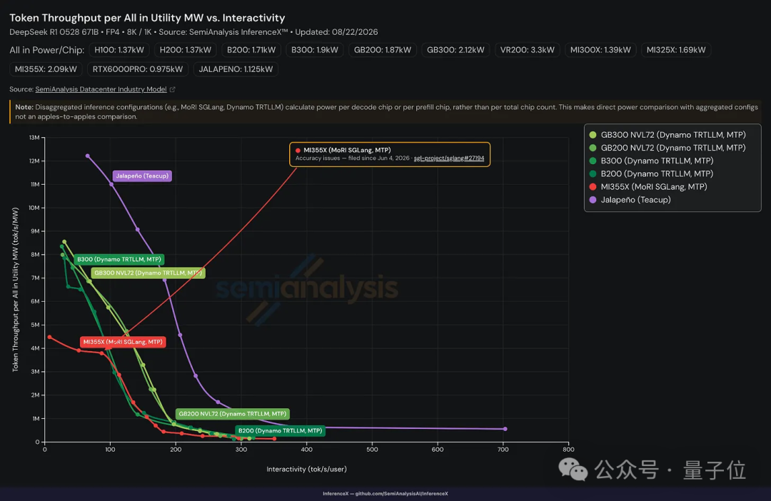Click the 'Interactivity (tok/s/user)' x-axis label
771x501 pixels.
pos(307,469)
